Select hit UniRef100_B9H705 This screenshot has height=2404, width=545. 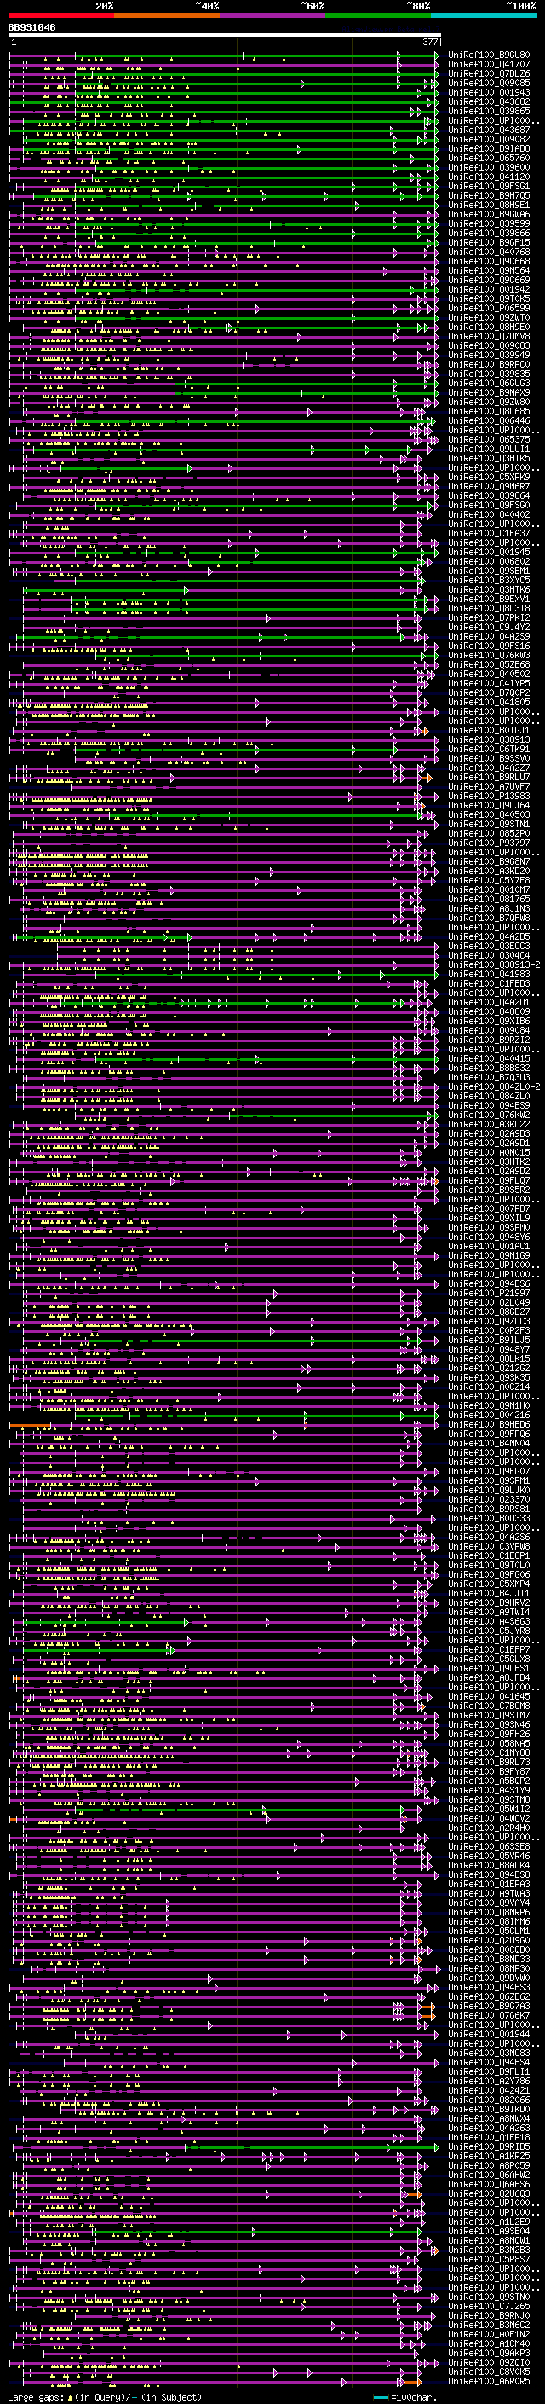(489, 195)
